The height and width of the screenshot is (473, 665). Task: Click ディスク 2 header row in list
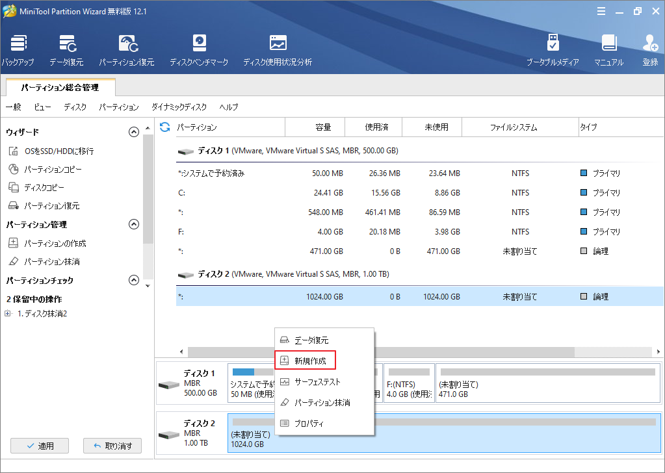point(420,274)
